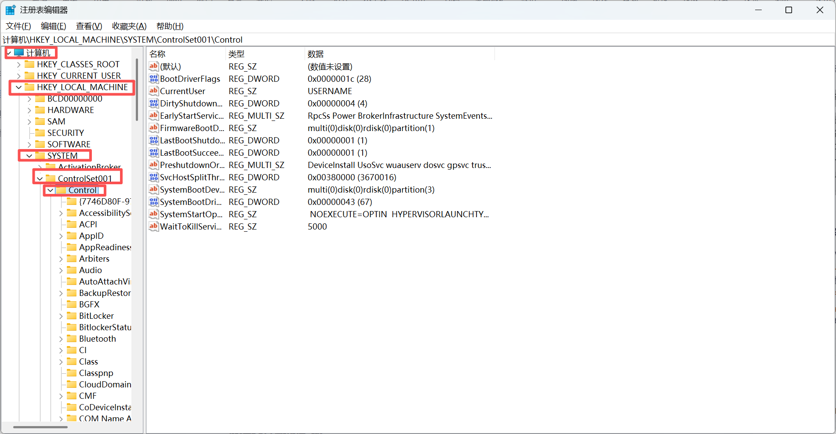Click the Registry Editor title bar icon
The width and height of the screenshot is (836, 434).
click(10, 9)
